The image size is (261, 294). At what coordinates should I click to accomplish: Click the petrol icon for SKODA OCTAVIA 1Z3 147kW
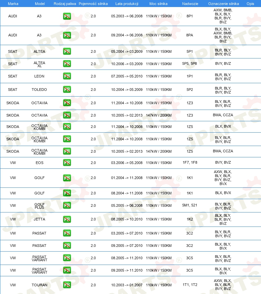click(x=67, y=115)
